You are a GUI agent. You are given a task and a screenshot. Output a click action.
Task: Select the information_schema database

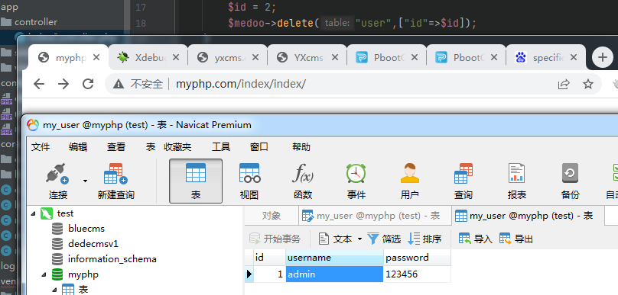[x=112, y=259]
